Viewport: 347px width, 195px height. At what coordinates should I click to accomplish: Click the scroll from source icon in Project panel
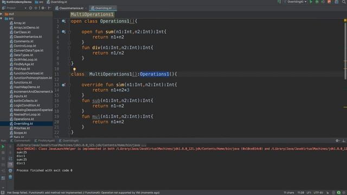click(x=30, y=8)
